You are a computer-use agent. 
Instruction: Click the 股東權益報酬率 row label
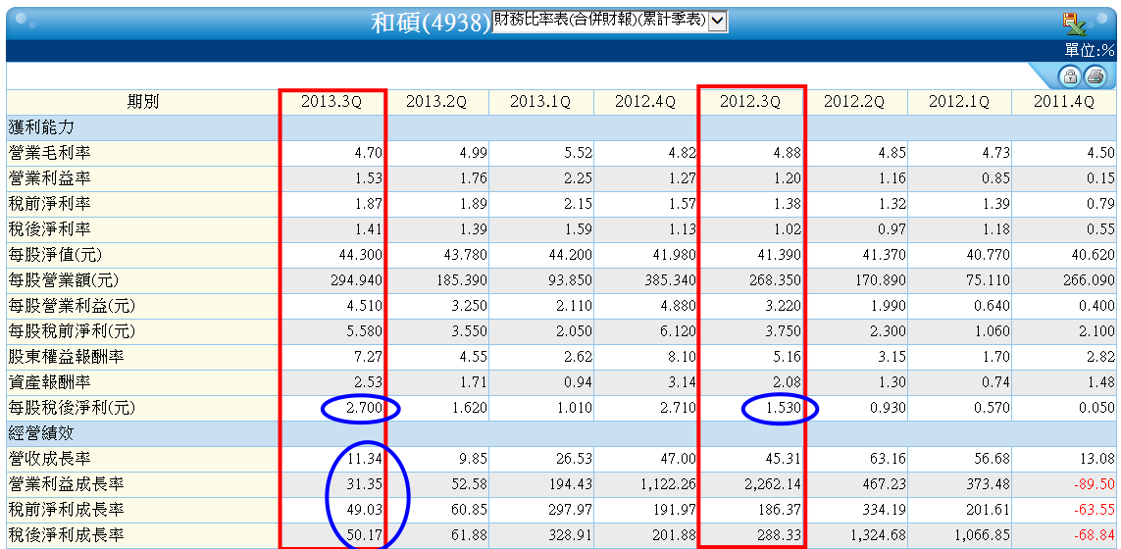coord(66,358)
